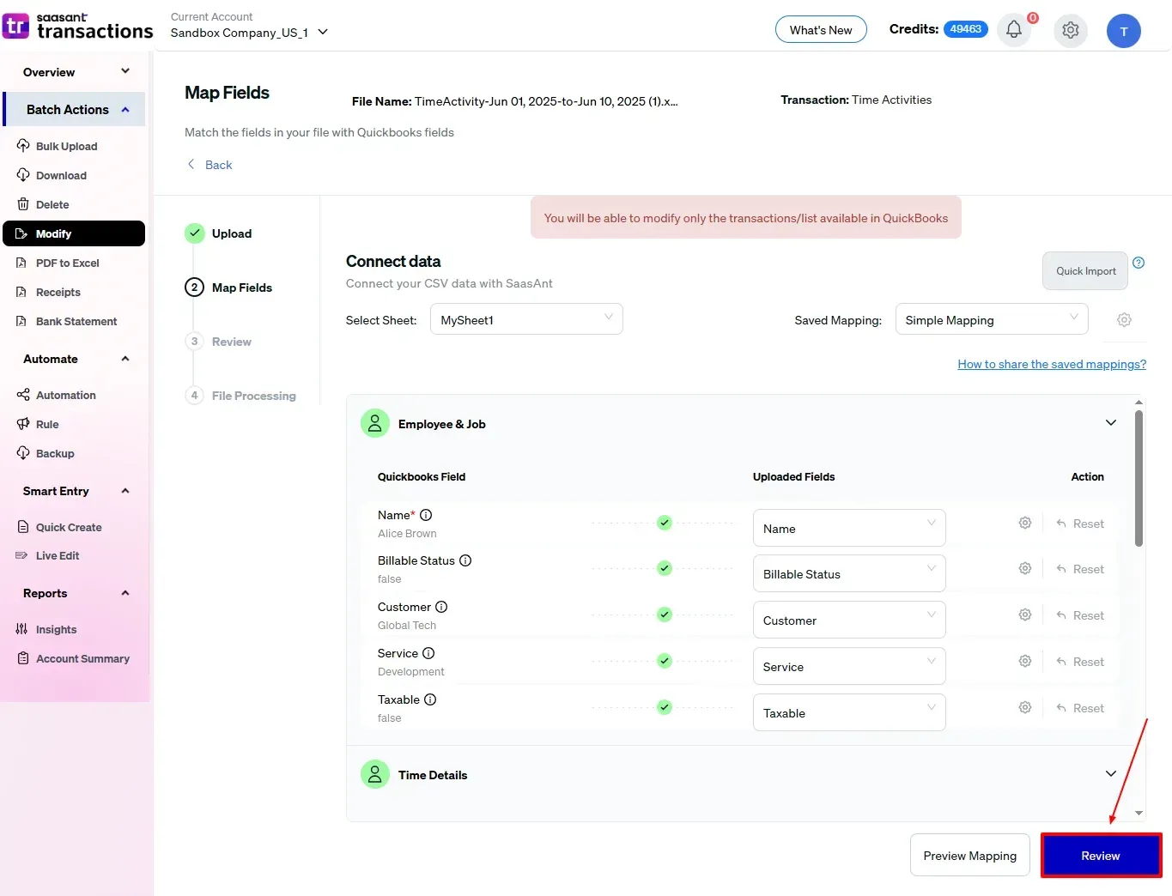Collapse the Batch Actions section
The image size is (1172, 896).
[x=125, y=109]
